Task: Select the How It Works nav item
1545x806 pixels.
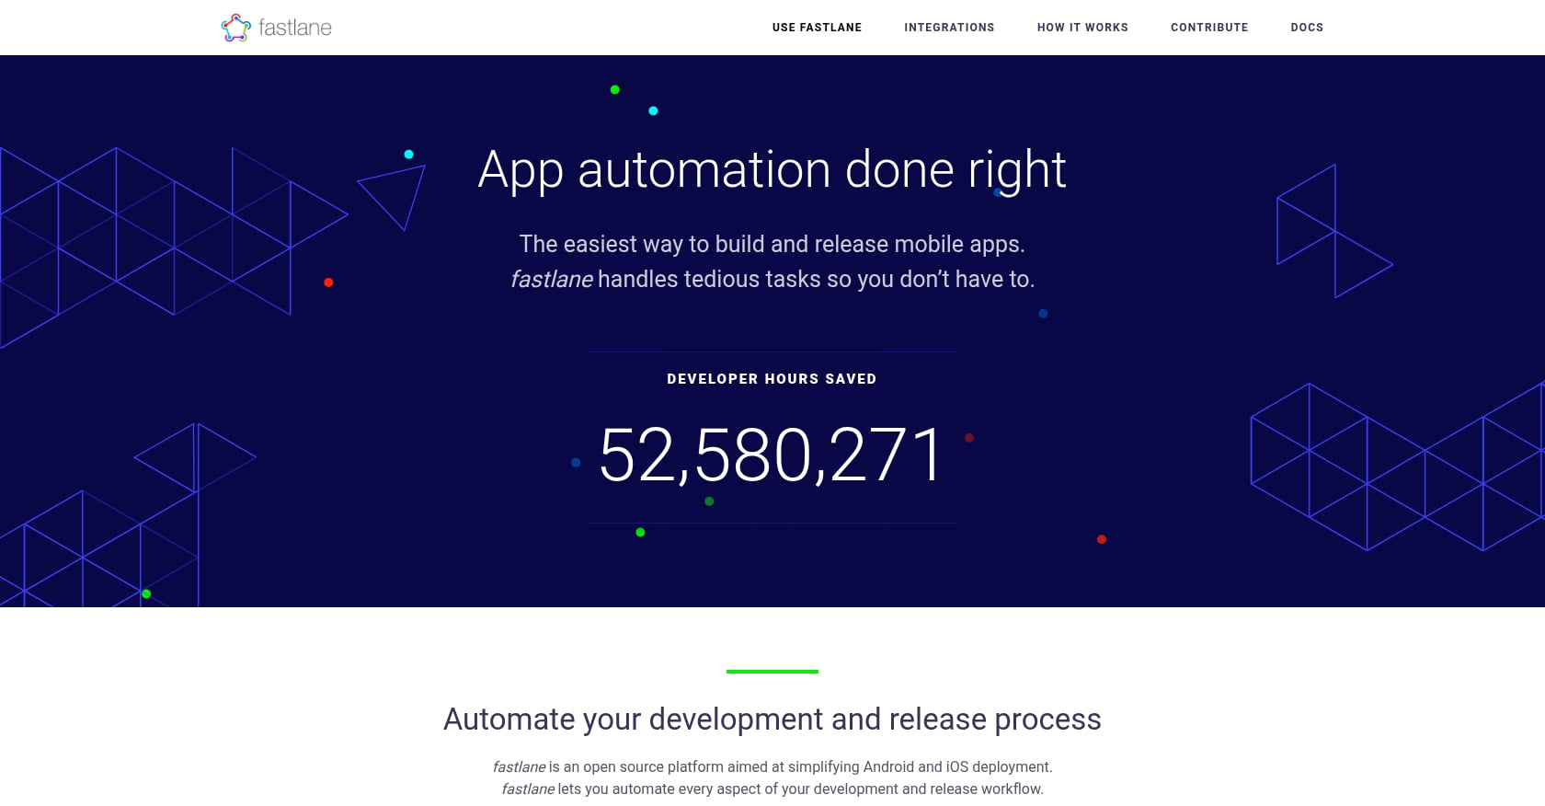Action: 1082,28
